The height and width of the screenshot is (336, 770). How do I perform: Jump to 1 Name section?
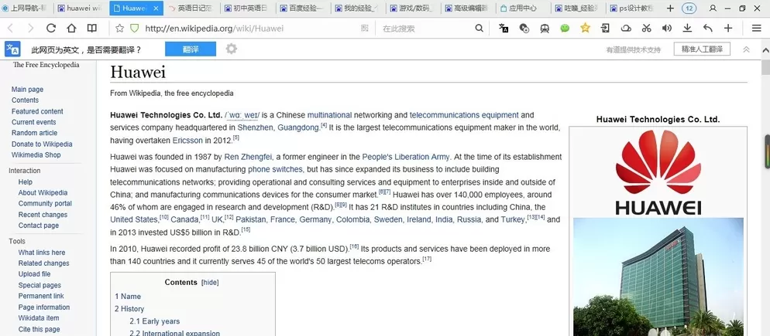pyautogui.click(x=128, y=297)
